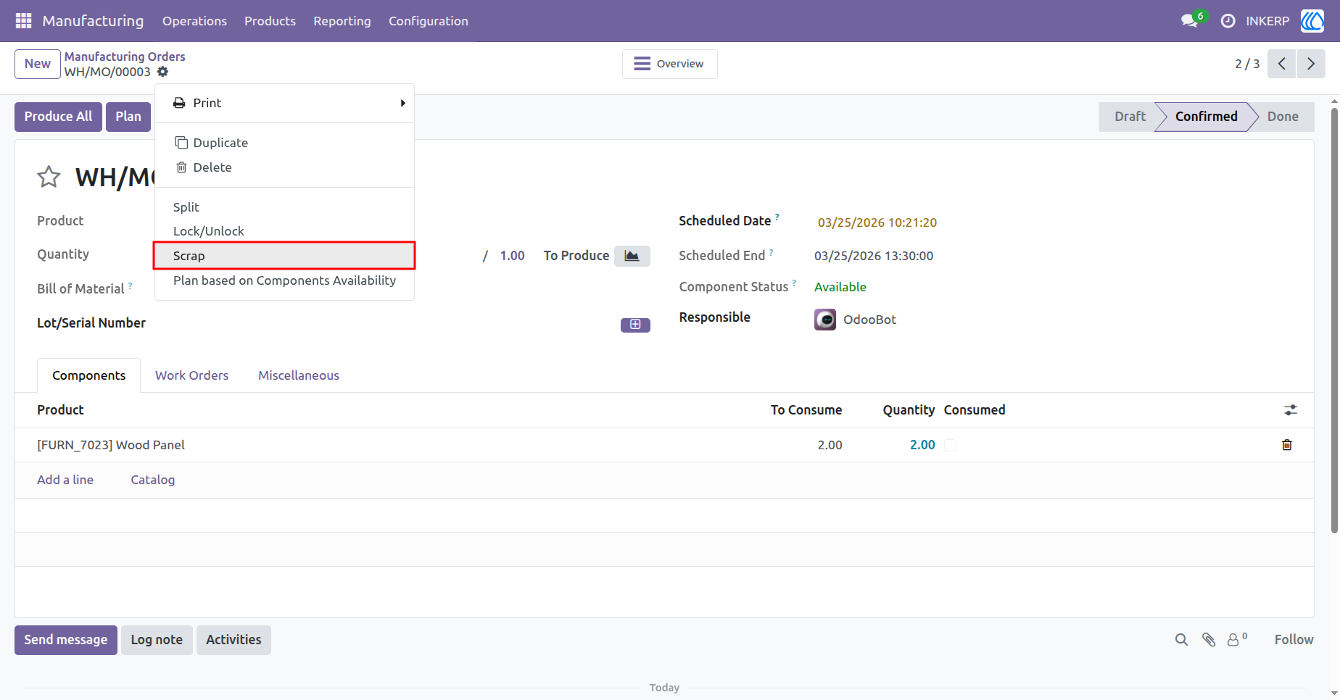This screenshot has width=1340, height=700.
Task: Go to previous record arrow
Action: click(x=1282, y=64)
